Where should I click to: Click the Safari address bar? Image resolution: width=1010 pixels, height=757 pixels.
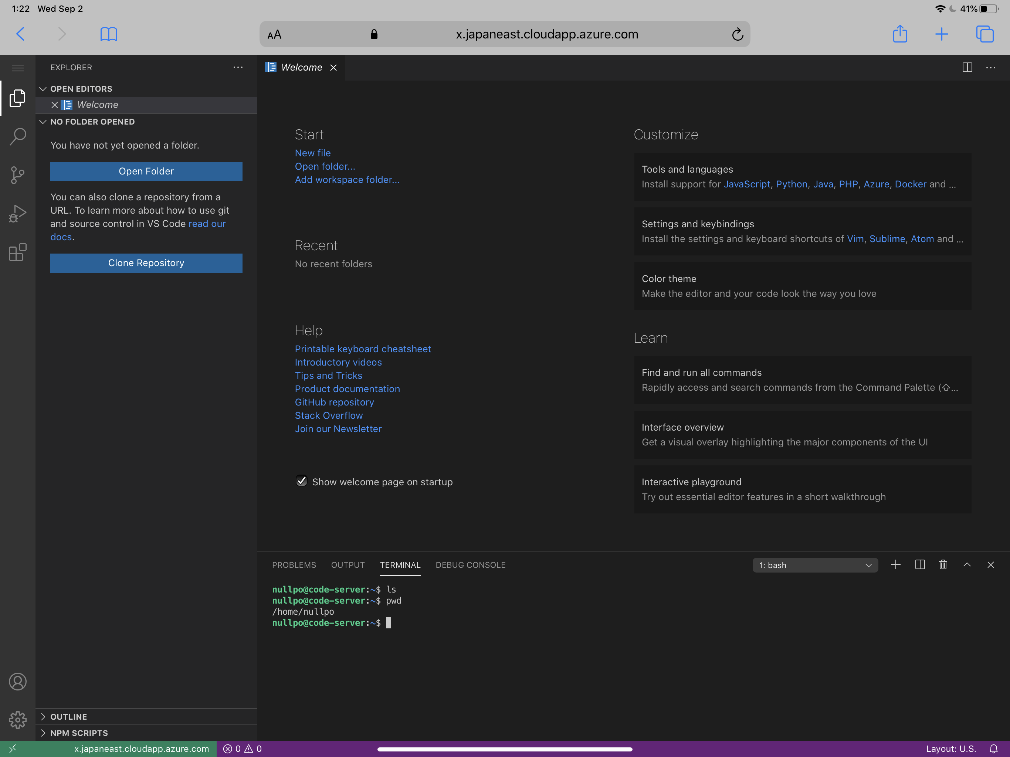[546, 34]
